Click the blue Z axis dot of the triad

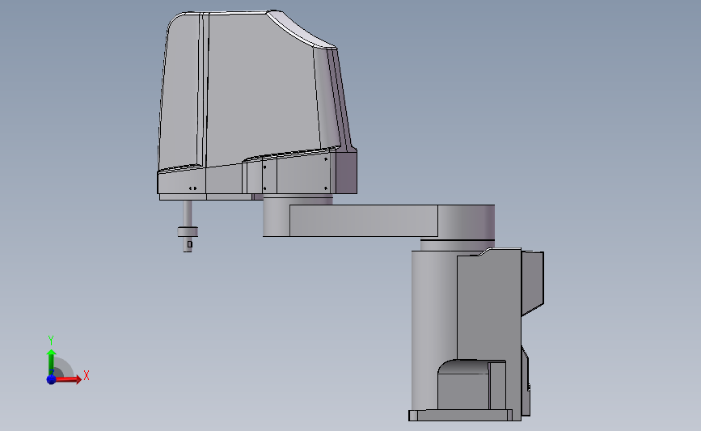[x=51, y=379]
